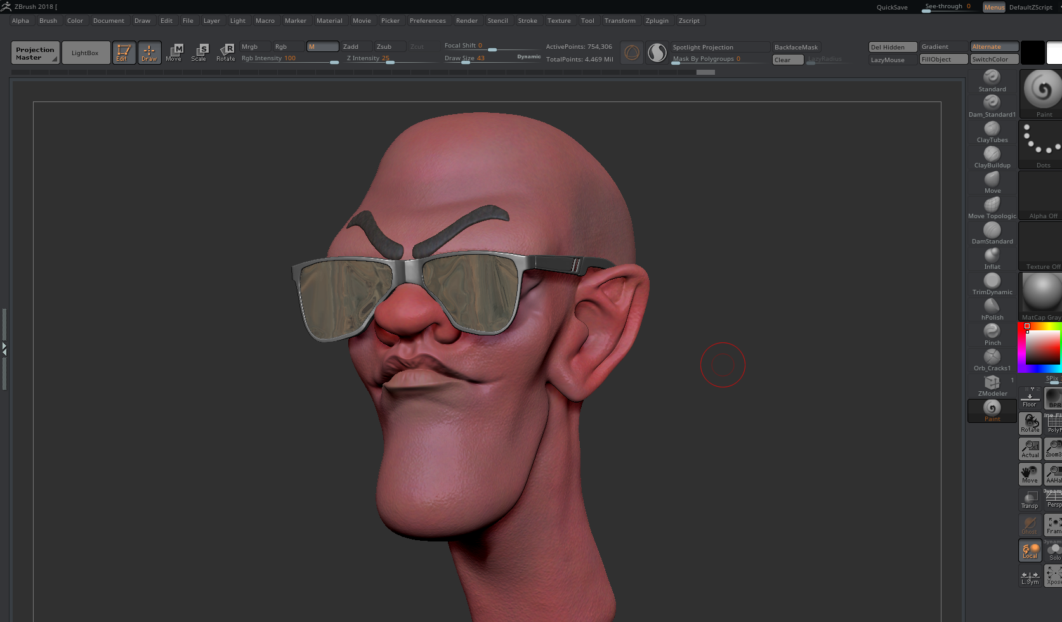Toggle Transp transparency mode
Screen dimensions: 1062x622
tap(1030, 500)
